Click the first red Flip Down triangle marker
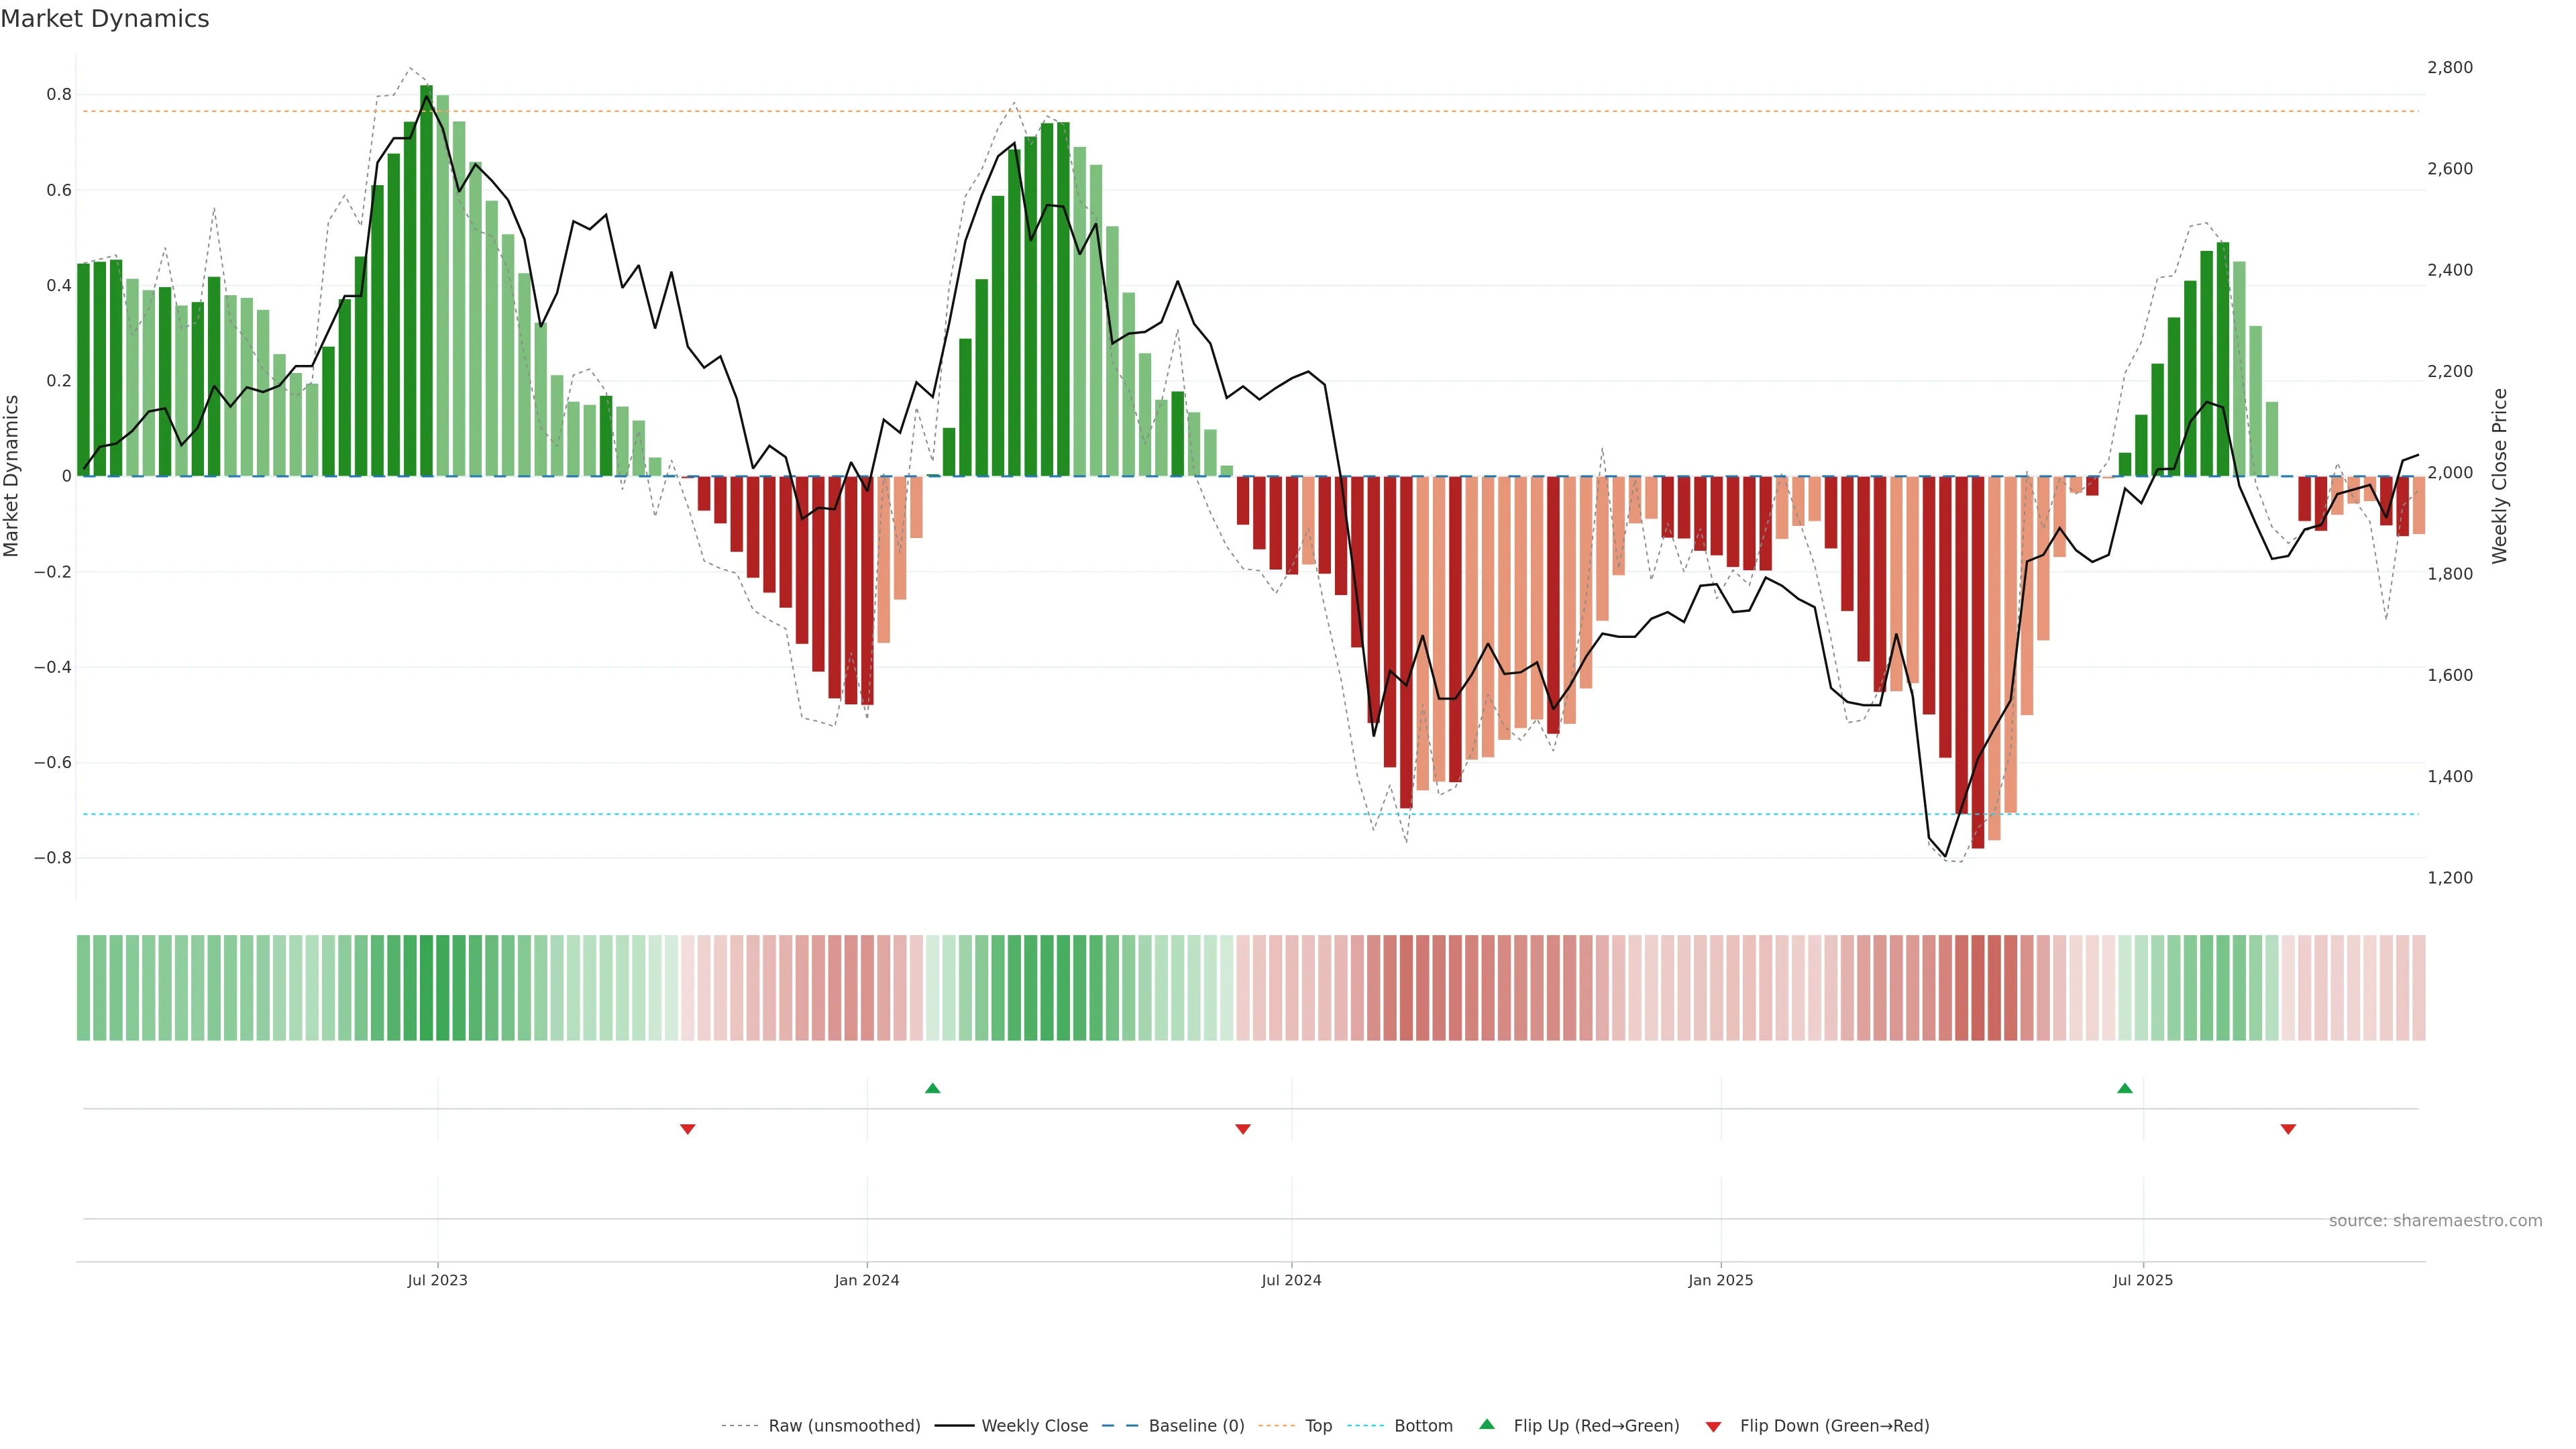The image size is (2576, 1449). click(687, 1129)
